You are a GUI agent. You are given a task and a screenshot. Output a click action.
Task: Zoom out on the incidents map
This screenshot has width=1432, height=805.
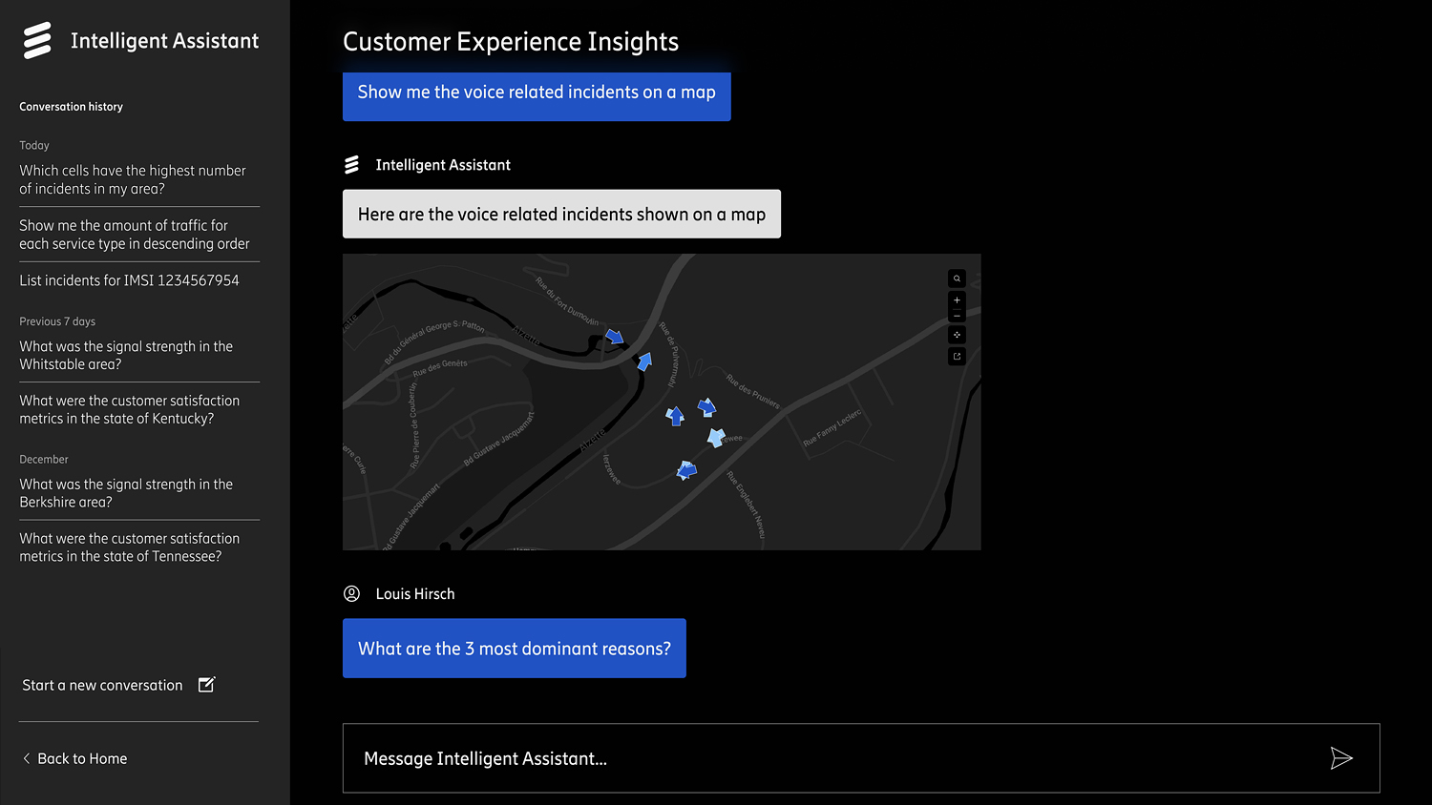957,316
